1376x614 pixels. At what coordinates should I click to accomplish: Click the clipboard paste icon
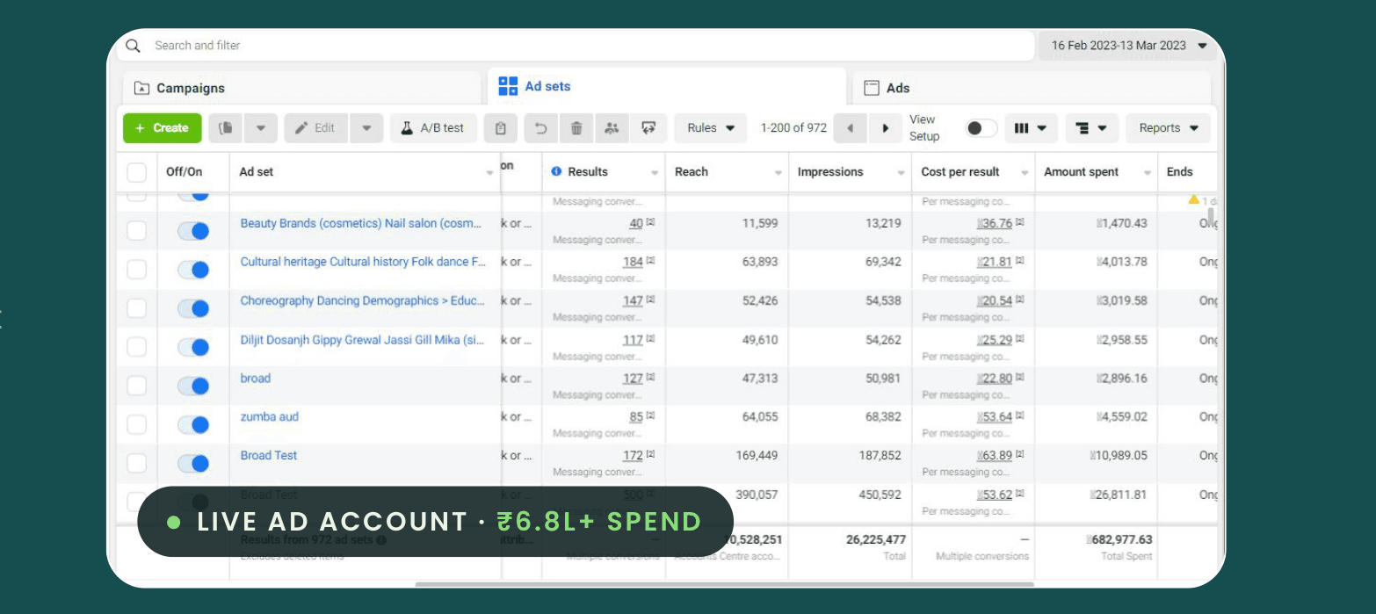(500, 128)
